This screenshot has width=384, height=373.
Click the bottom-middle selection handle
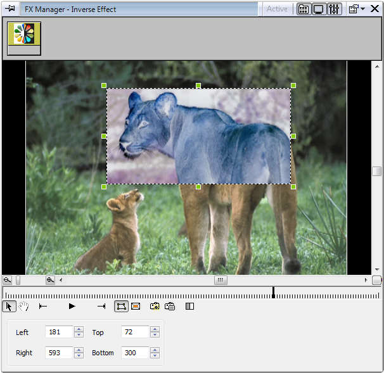pos(198,187)
